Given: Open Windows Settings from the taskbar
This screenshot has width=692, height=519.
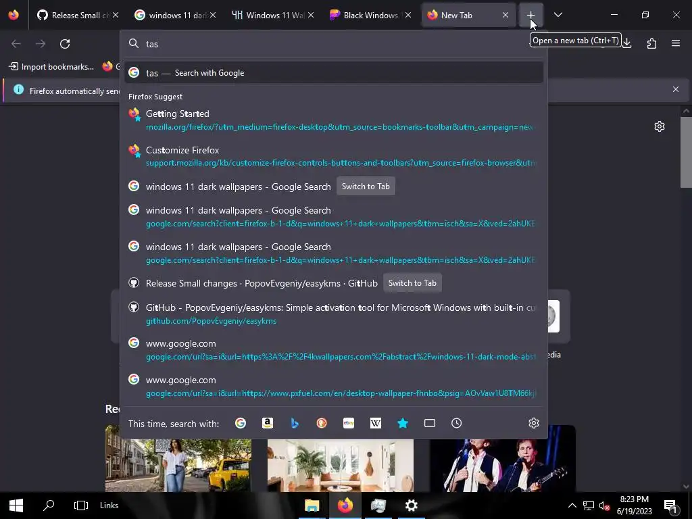Looking at the screenshot, I should tap(412, 505).
